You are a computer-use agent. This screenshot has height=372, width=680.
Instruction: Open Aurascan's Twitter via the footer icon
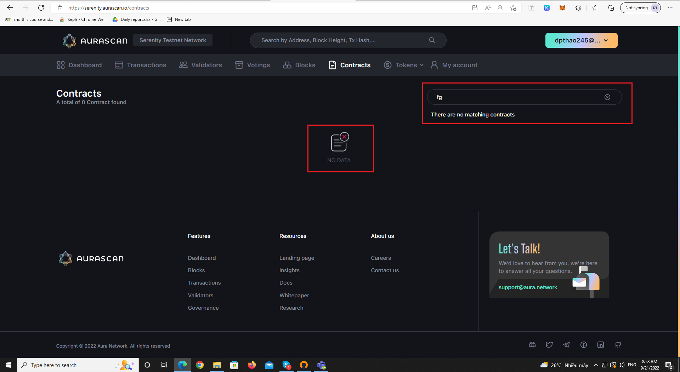(549, 345)
